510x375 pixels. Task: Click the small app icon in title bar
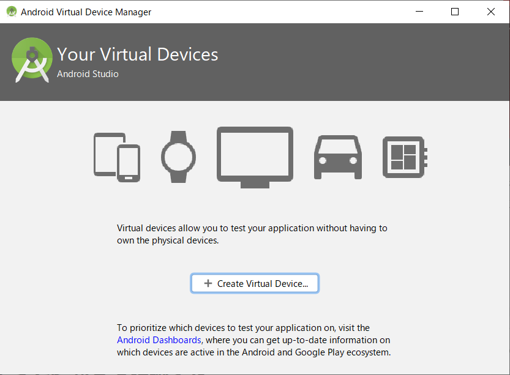coord(12,12)
